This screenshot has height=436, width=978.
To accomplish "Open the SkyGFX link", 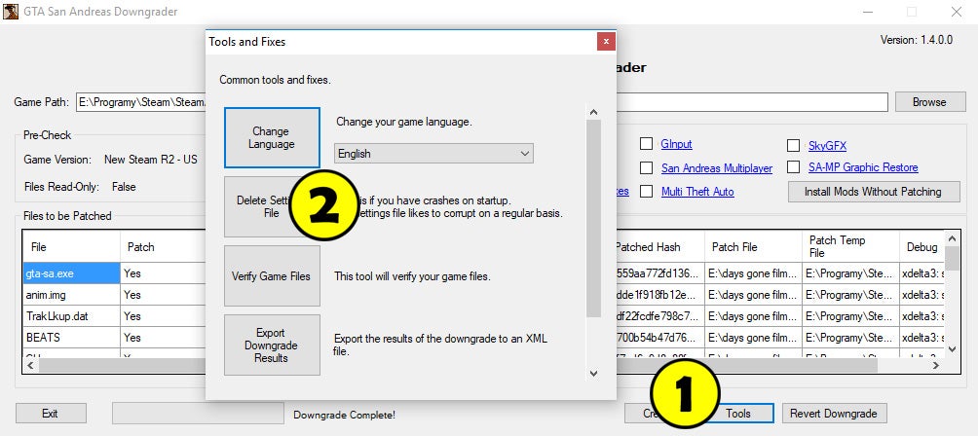I will pyautogui.click(x=827, y=146).
